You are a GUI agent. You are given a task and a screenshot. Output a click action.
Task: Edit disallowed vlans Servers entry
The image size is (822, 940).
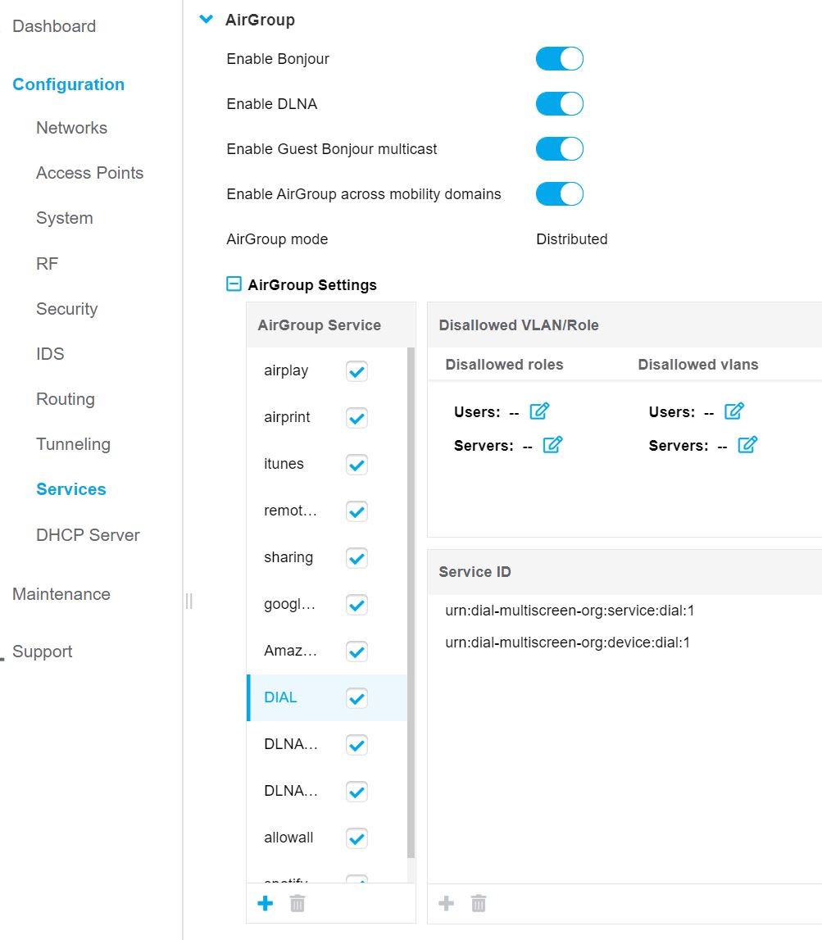(747, 445)
